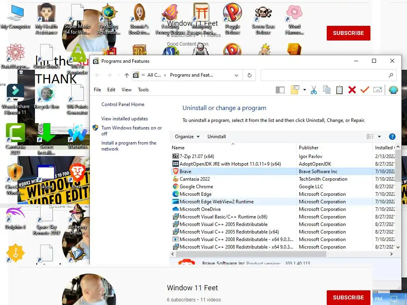The height and width of the screenshot is (305, 407).
Task: Click the Back navigation arrow
Action: [x=98, y=75]
